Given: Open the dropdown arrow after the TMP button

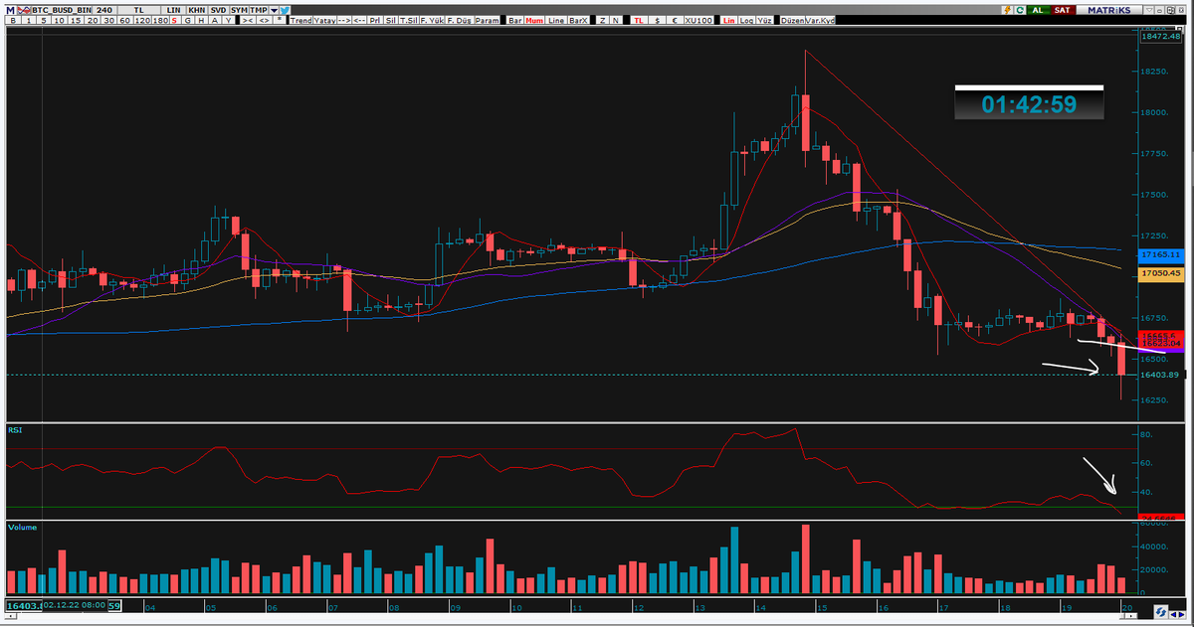Looking at the screenshot, I should point(274,10).
